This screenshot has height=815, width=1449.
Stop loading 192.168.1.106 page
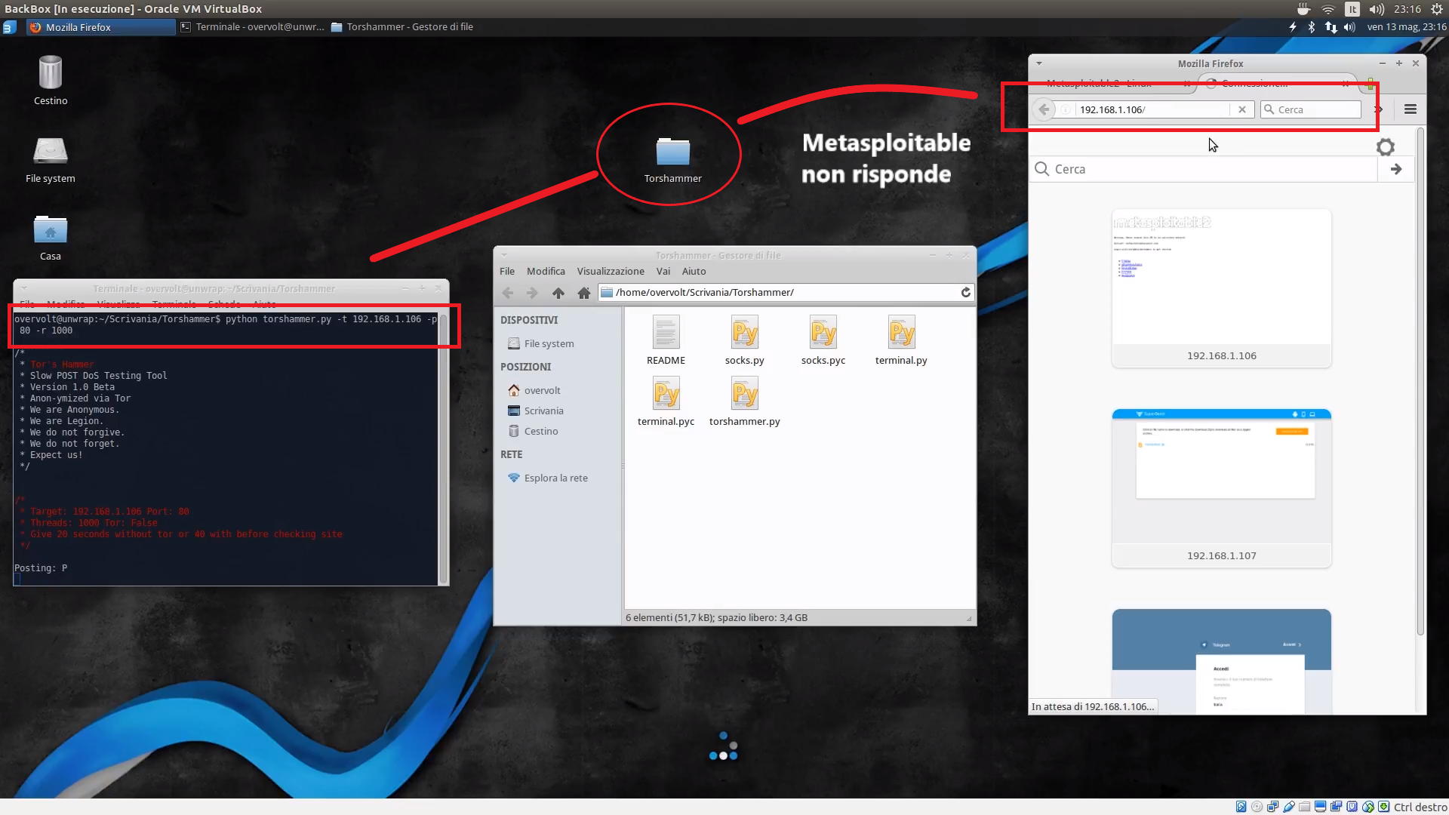[x=1242, y=109]
